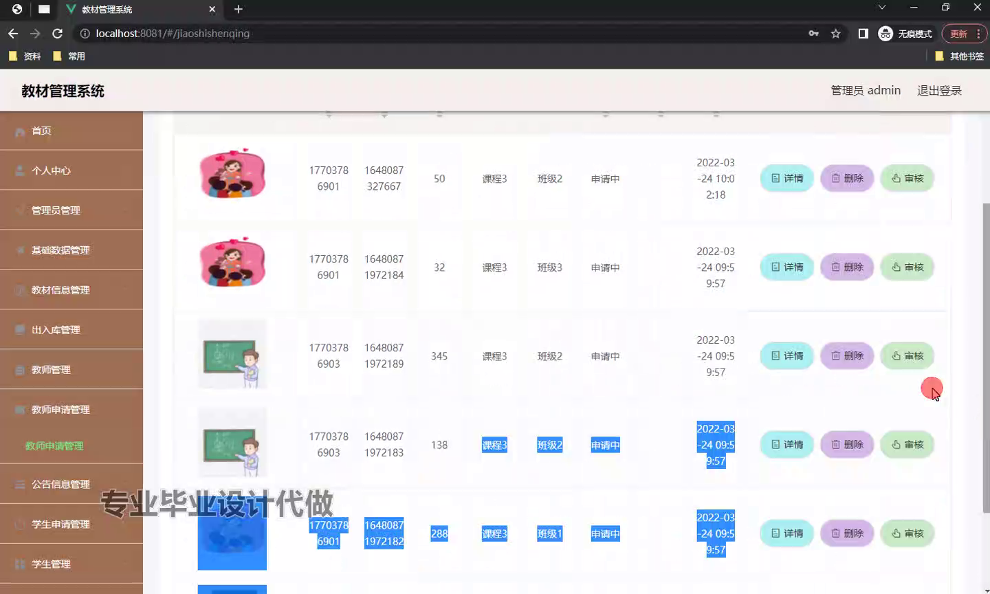Click 删除 for the row with quantity 50
The height and width of the screenshot is (594, 990).
click(x=847, y=178)
